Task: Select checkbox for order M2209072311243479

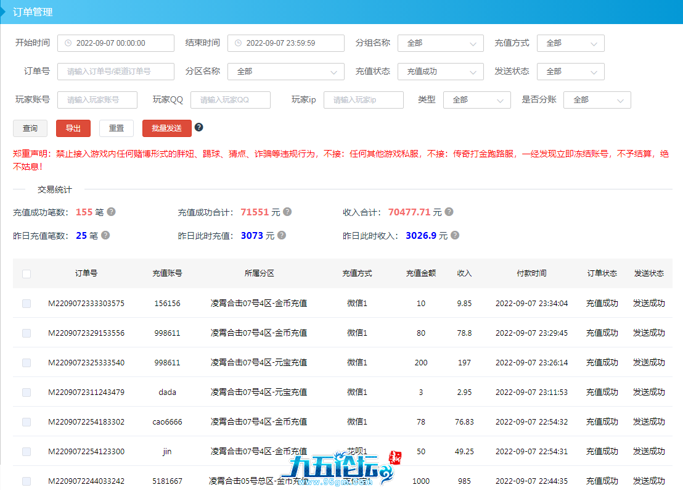Action: coord(27,392)
